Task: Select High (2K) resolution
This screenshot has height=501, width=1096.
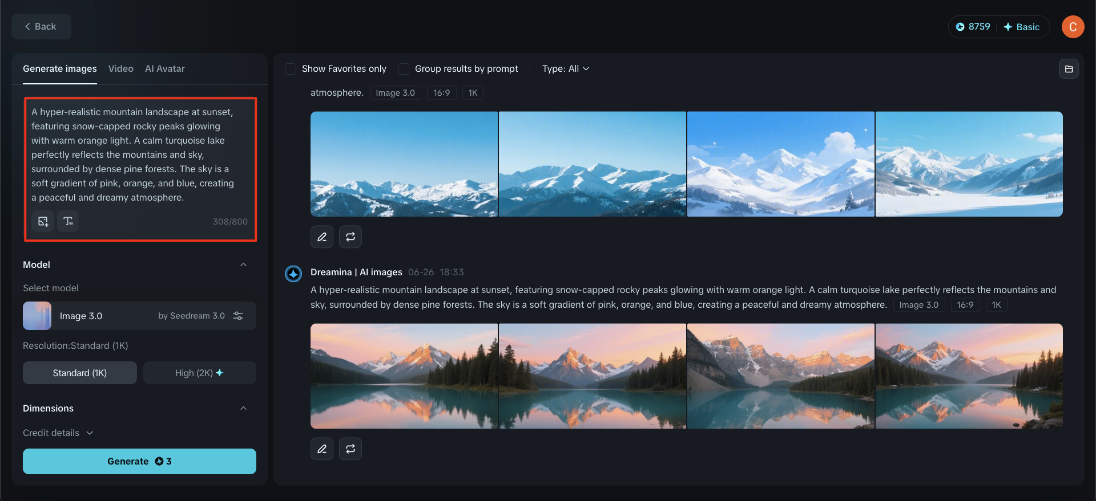Action: pos(200,373)
